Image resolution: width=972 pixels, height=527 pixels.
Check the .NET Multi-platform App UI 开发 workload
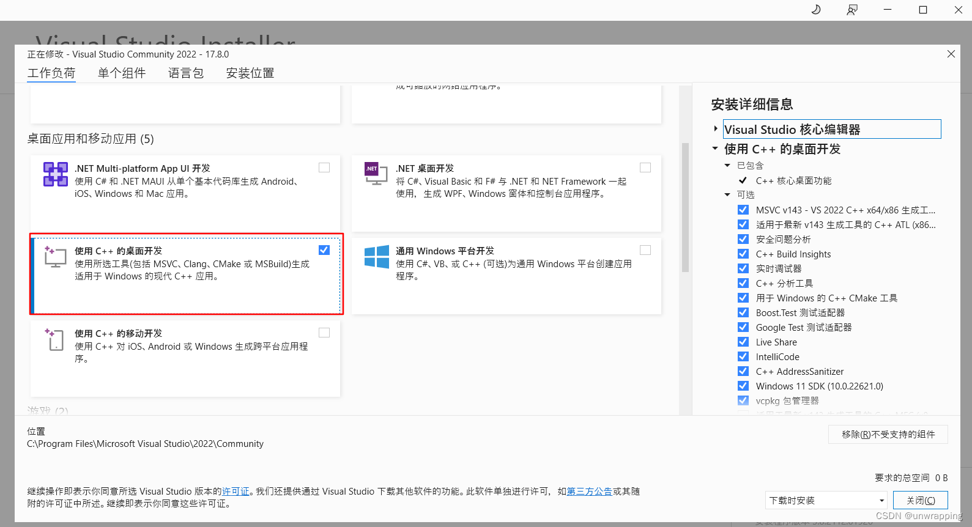click(x=324, y=168)
